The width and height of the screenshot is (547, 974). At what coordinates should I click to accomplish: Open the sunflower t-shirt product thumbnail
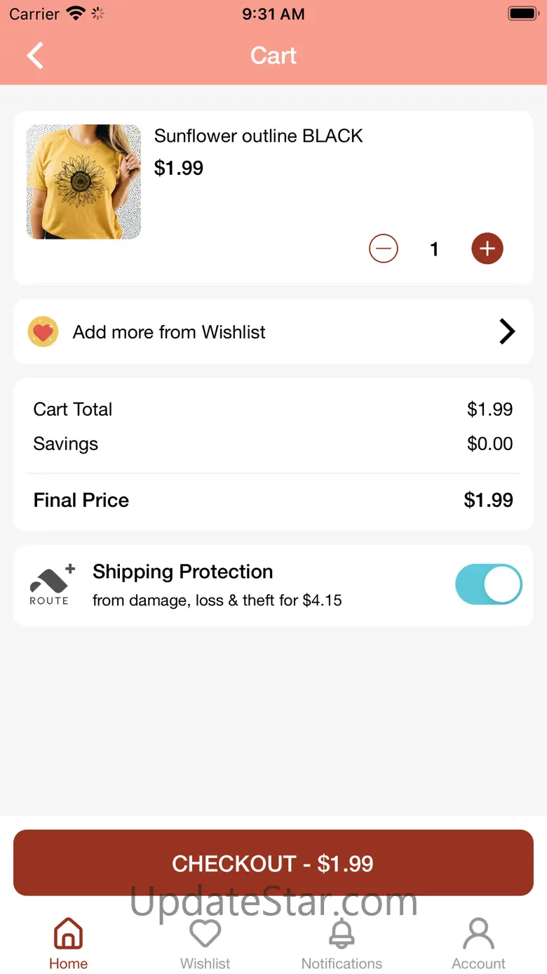point(83,182)
